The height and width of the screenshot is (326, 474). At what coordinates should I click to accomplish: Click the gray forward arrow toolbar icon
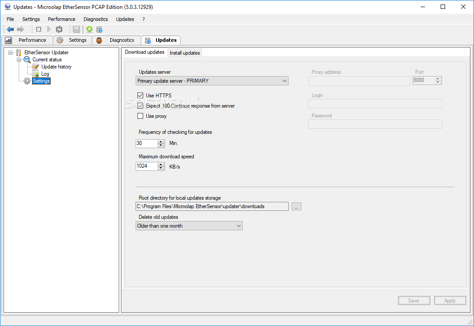20,29
